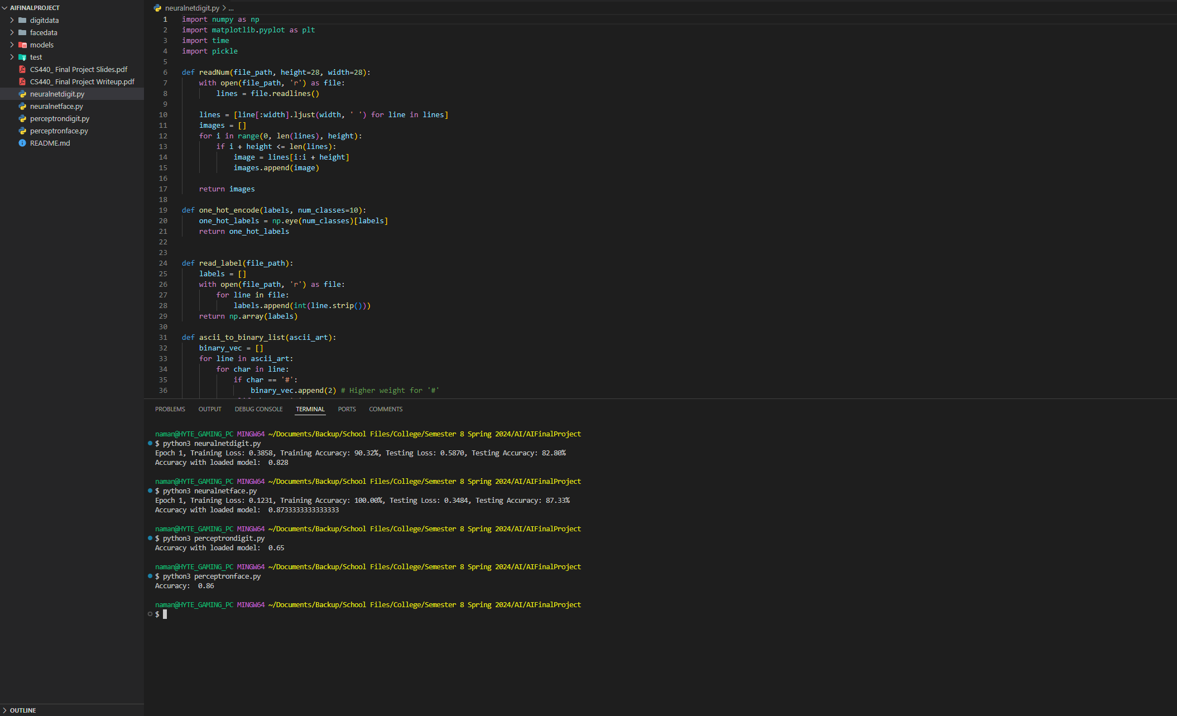Click 'def readNum' function name in editor
This screenshot has width=1177, height=716.
tap(214, 73)
